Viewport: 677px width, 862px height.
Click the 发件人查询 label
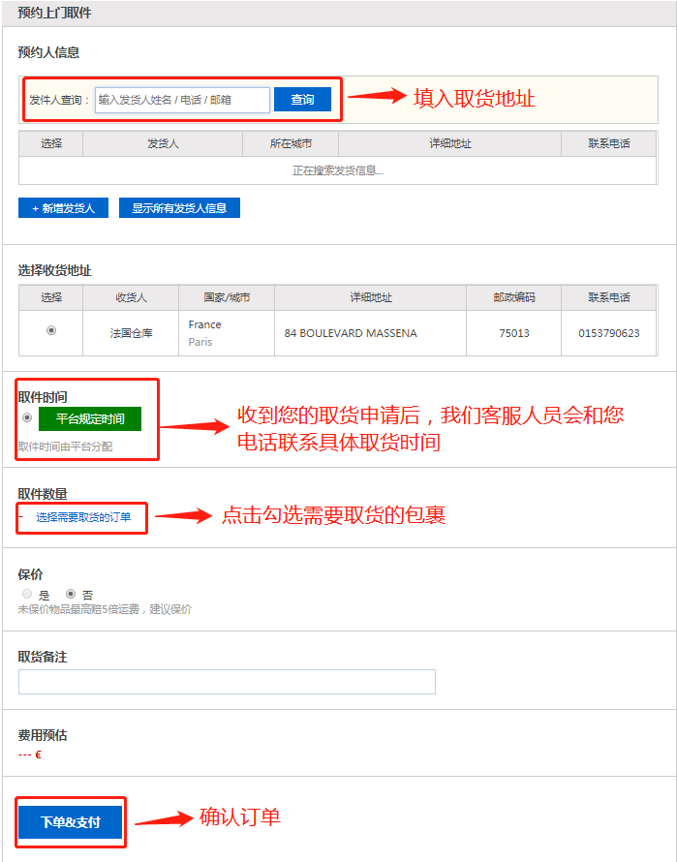59,100
